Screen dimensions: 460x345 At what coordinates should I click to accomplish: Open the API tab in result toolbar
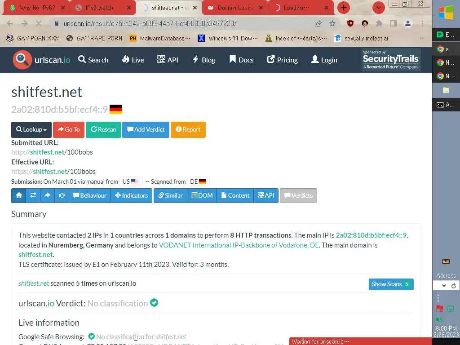click(266, 195)
